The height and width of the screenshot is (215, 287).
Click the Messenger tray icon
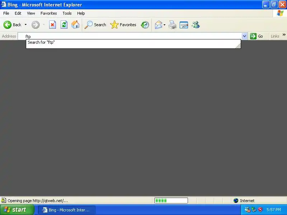click(247, 210)
